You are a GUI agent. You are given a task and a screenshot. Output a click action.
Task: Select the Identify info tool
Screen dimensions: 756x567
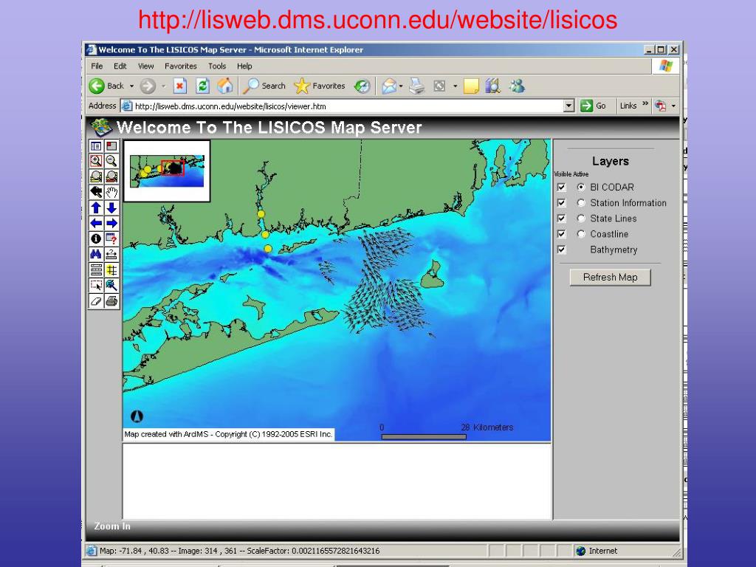click(96, 238)
